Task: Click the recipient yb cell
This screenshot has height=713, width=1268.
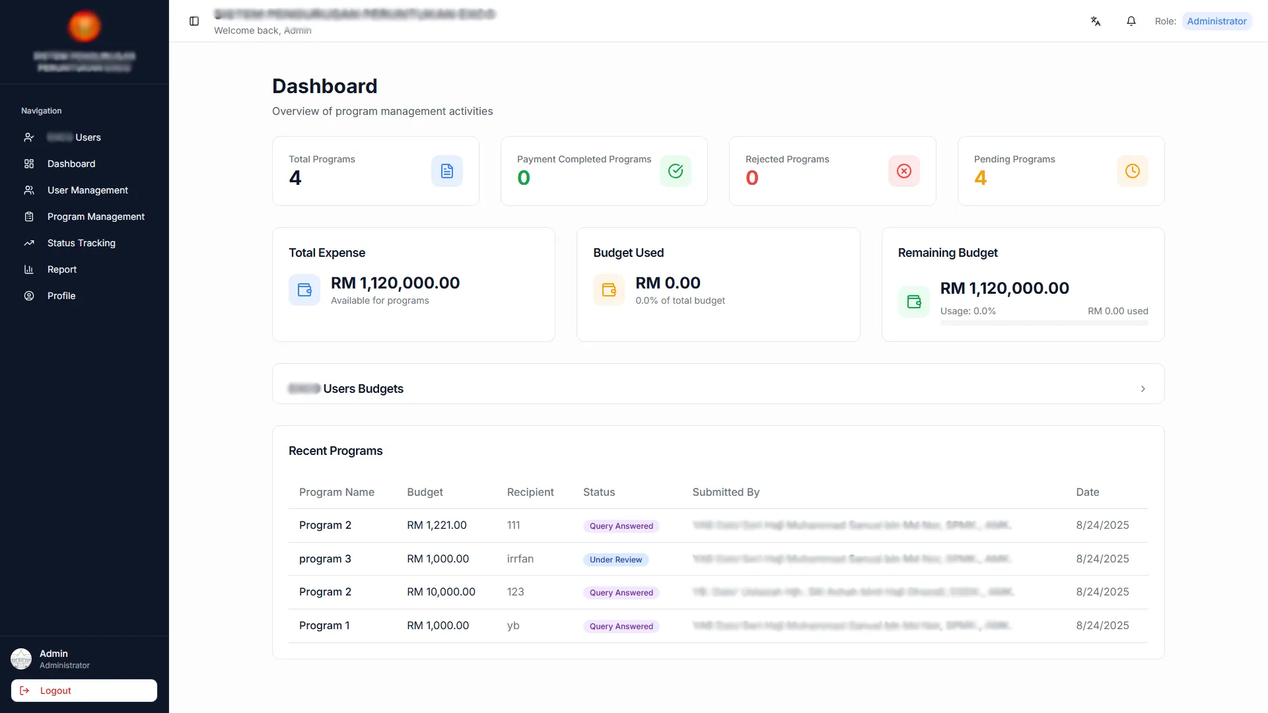Action: tap(513, 625)
